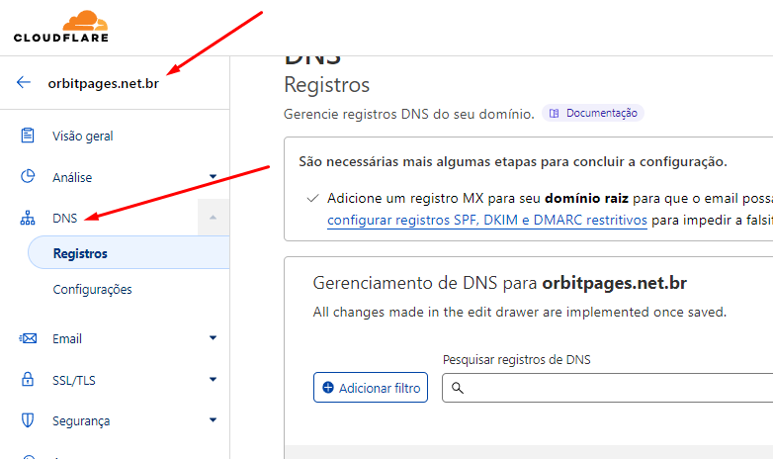Click the DNS network icon
The image size is (773, 459).
(28, 218)
